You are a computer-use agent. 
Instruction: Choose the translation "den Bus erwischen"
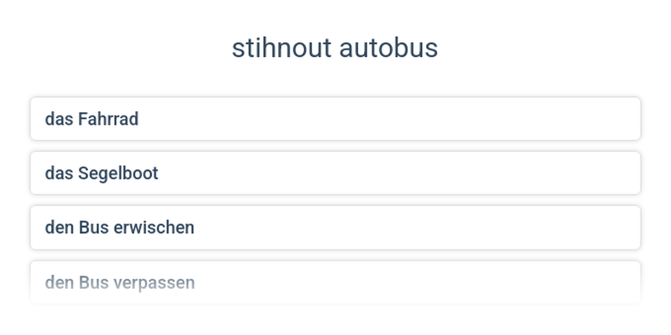(335, 228)
